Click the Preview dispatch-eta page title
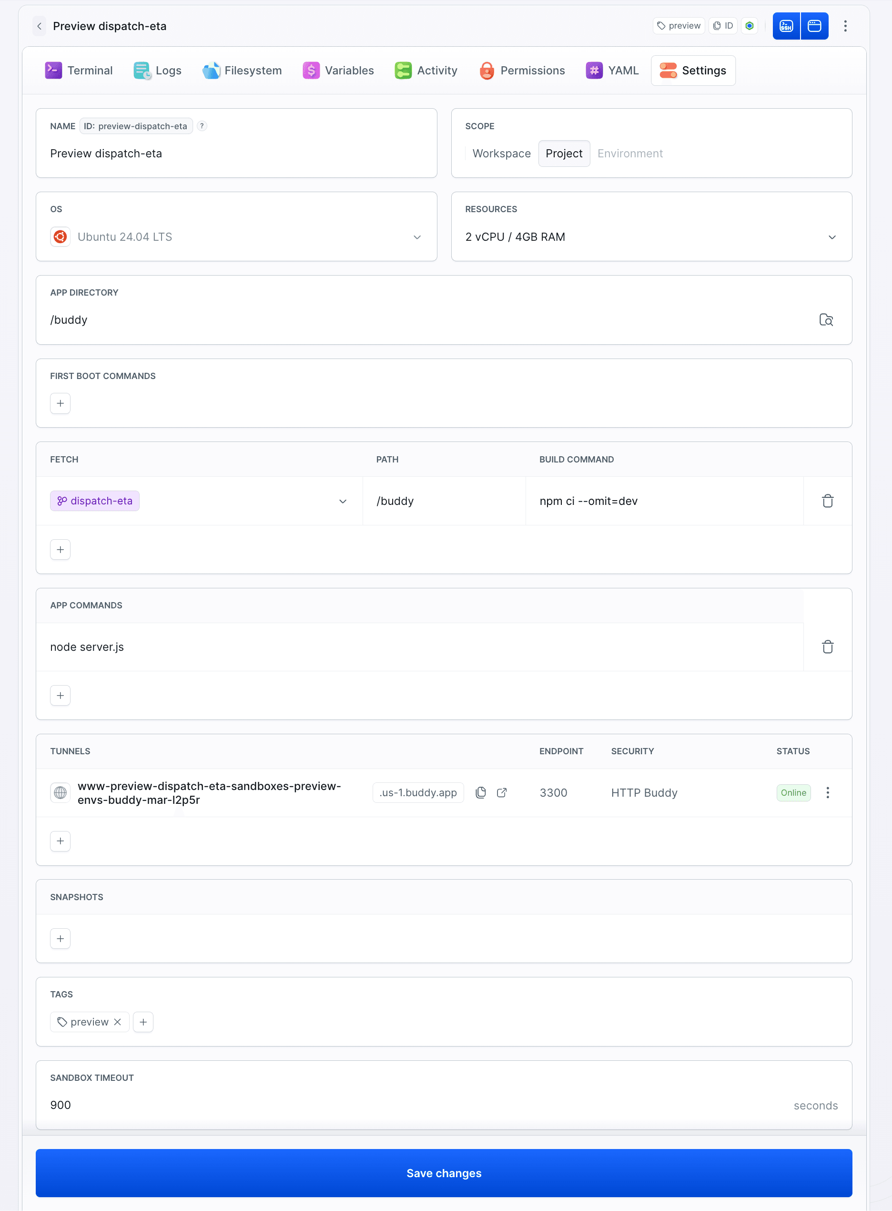 (x=110, y=26)
